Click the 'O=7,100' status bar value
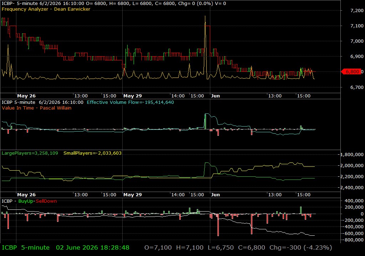The width and height of the screenshot is (365, 256). 158,247
